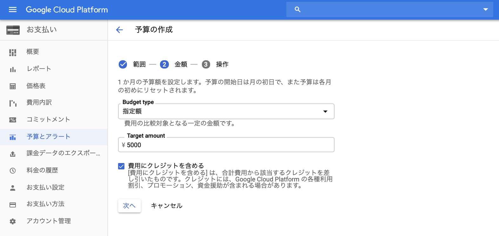
Task: Click the 次へ button
Action: coord(129,206)
